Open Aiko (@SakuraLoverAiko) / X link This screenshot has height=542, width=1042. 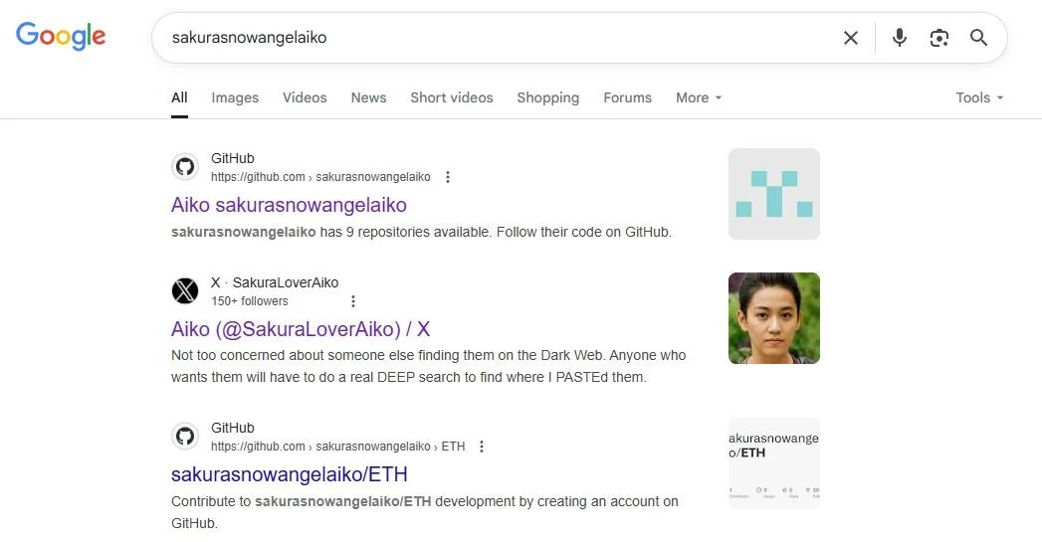click(301, 329)
